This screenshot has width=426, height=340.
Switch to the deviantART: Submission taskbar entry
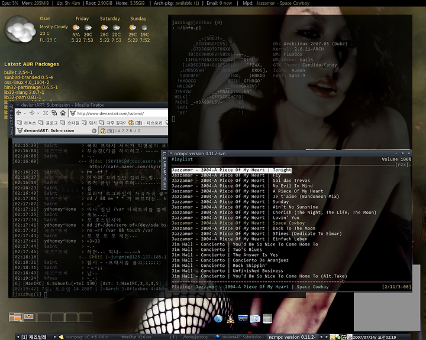click(x=239, y=337)
